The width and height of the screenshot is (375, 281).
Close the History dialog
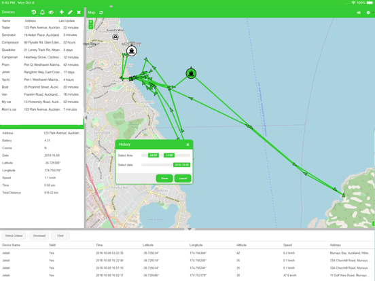click(187, 145)
